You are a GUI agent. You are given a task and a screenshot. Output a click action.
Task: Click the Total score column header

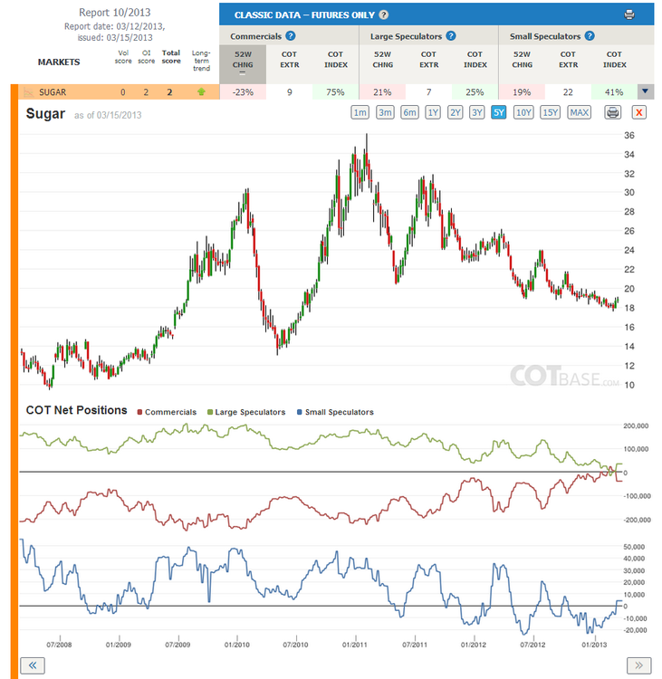(171, 57)
